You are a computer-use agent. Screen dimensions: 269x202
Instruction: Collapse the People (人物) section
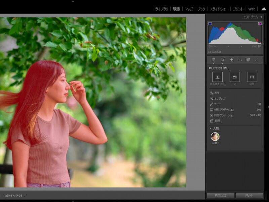[210, 128]
